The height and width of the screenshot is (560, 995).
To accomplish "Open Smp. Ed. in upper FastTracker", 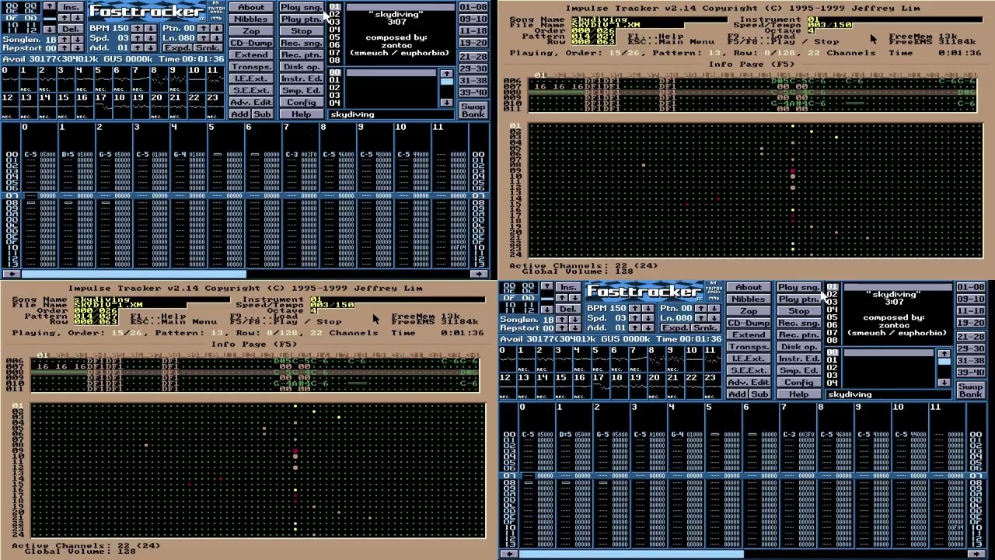I will pyautogui.click(x=301, y=90).
